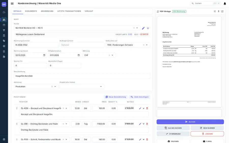Switch to the Details tab

tap(17, 11)
